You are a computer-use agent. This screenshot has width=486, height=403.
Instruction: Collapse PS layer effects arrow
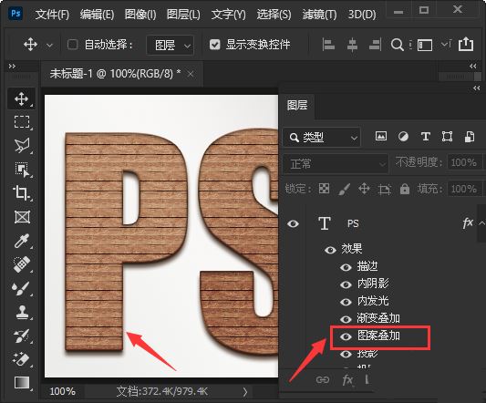[481, 222]
